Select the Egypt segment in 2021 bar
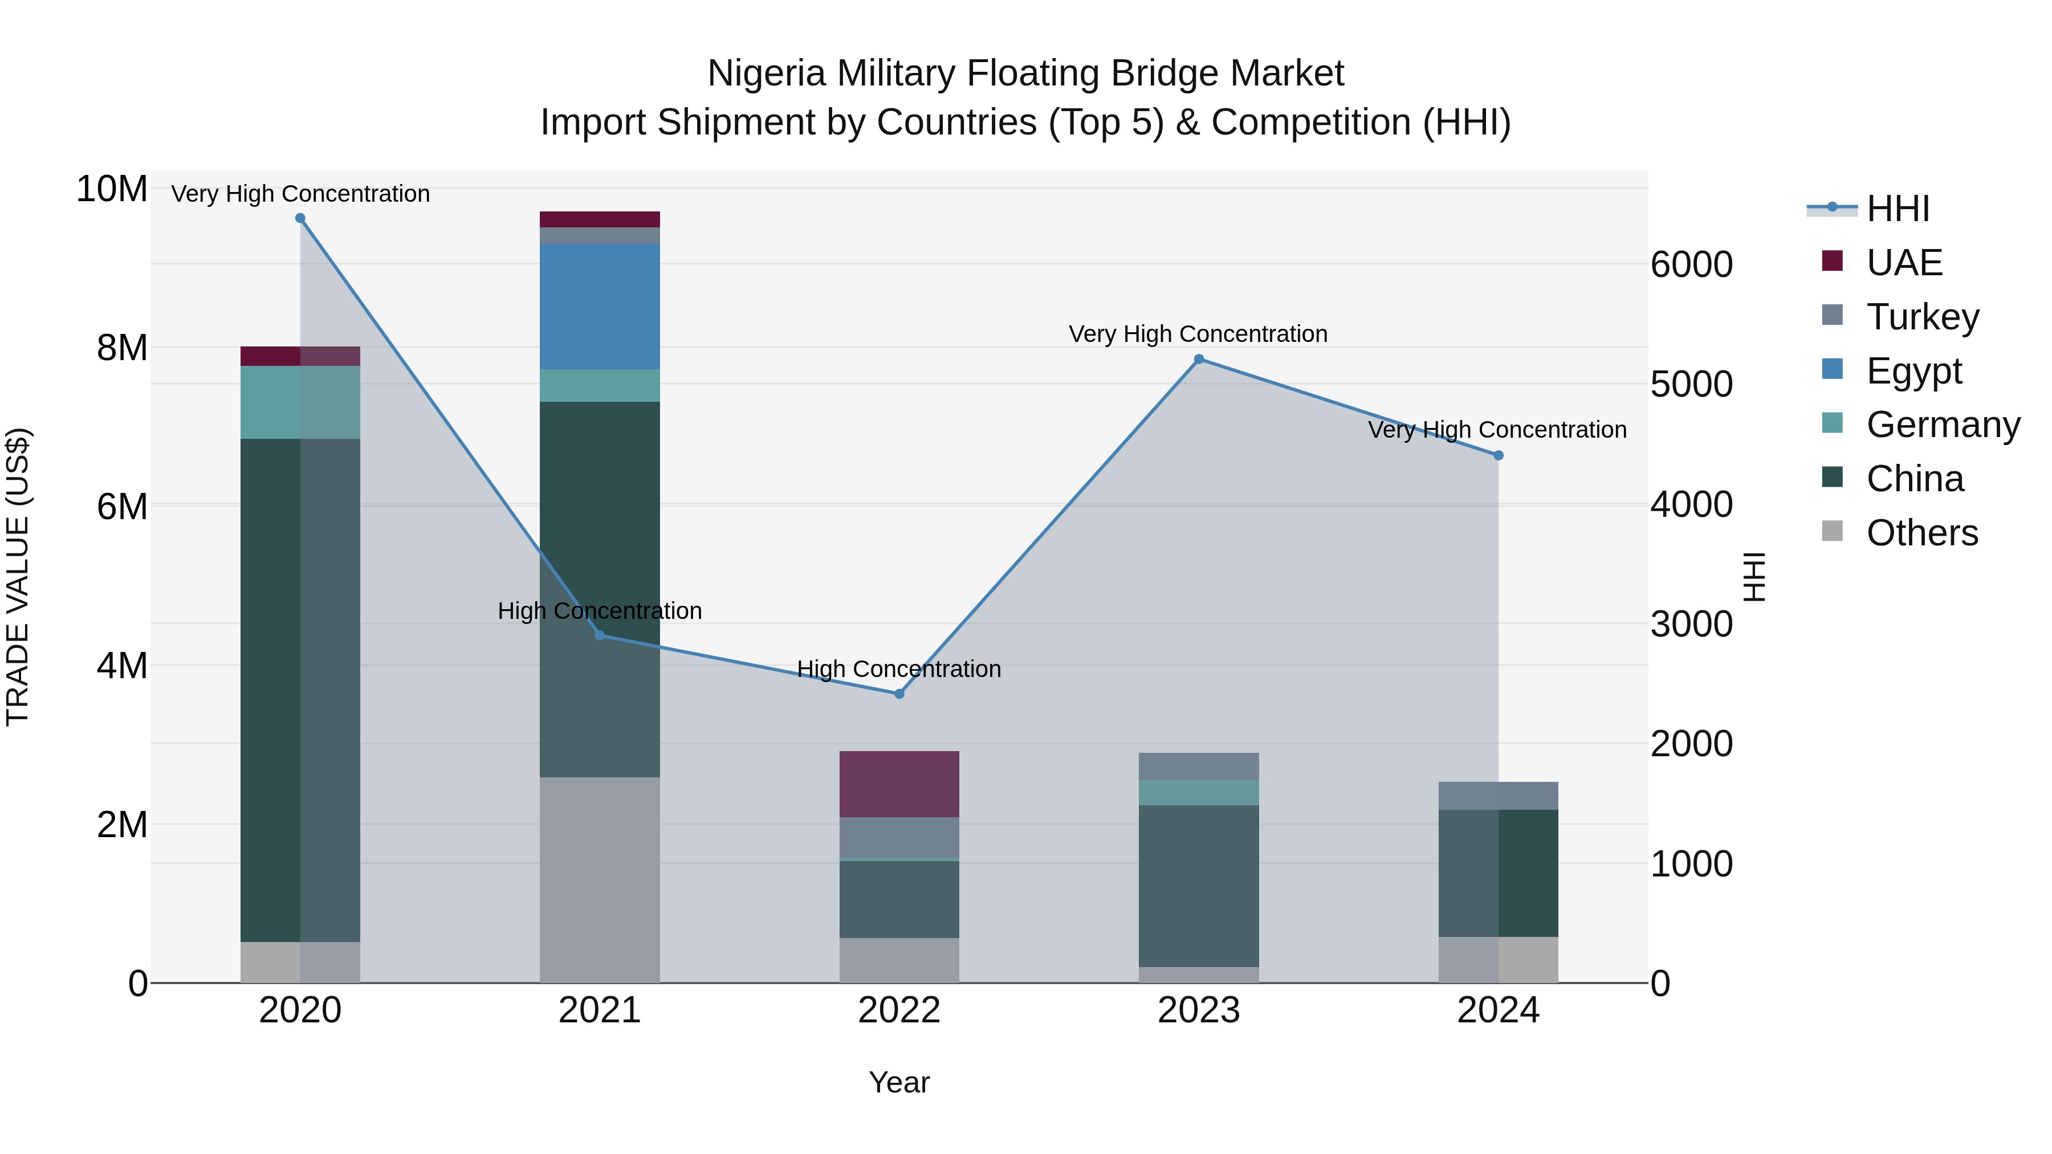The image size is (2052, 1154). click(600, 307)
